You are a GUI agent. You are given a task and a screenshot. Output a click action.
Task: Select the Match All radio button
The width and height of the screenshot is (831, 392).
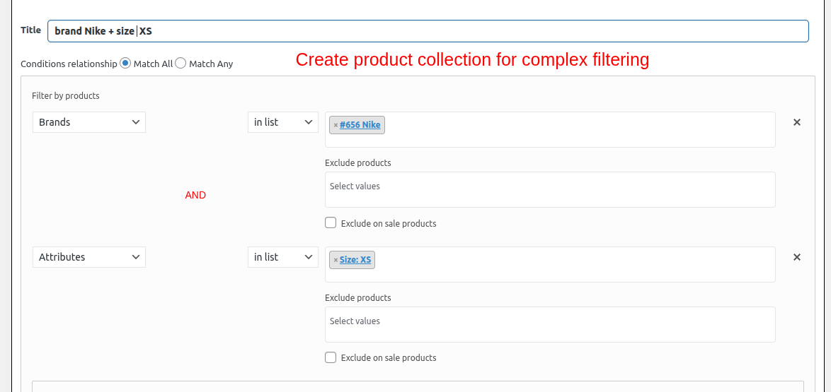click(125, 63)
